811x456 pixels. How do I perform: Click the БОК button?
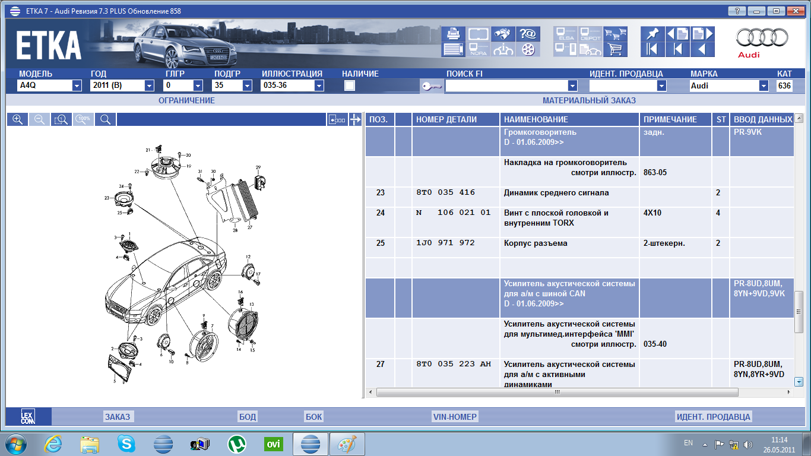[x=314, y=417]
